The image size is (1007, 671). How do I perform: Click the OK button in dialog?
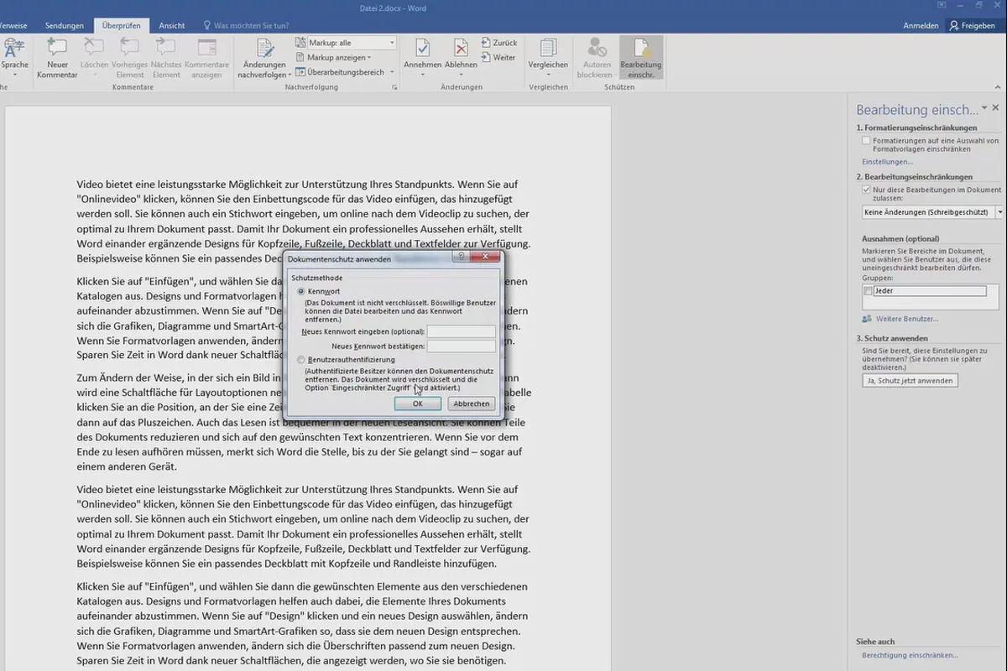pyautogui.click(x=417, y=403)
